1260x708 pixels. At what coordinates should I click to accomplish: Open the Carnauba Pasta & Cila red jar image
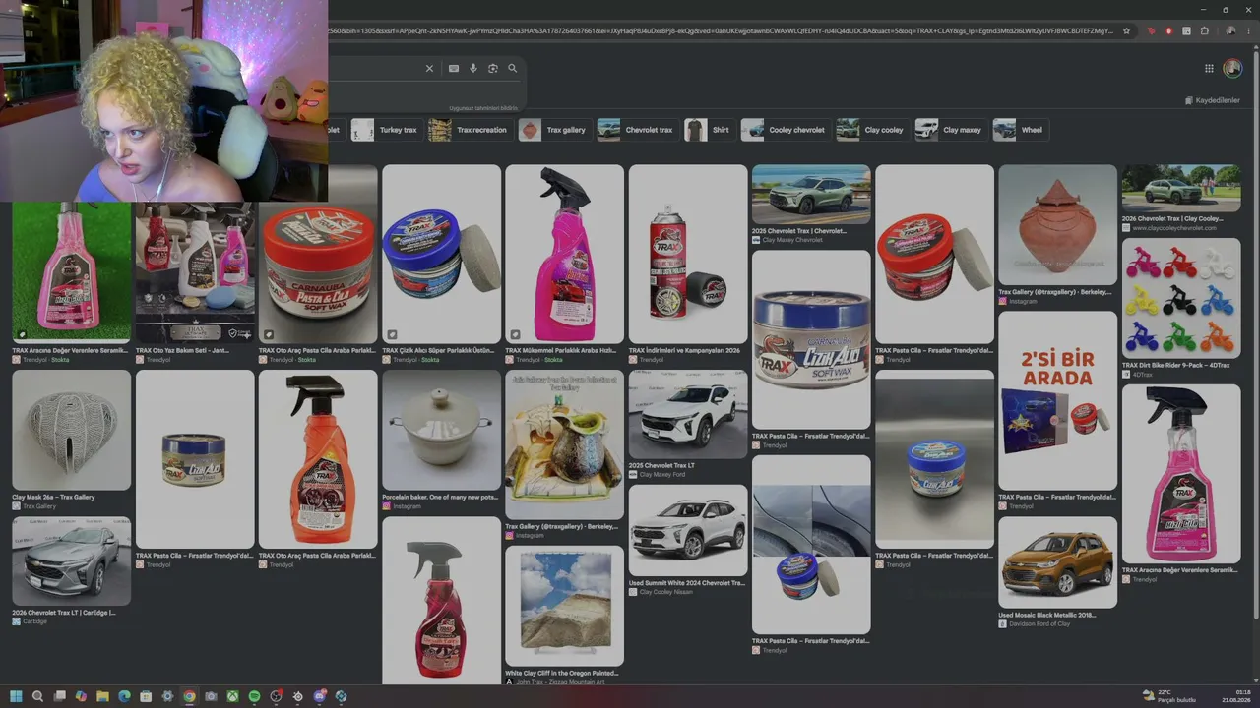pos(318,272)
